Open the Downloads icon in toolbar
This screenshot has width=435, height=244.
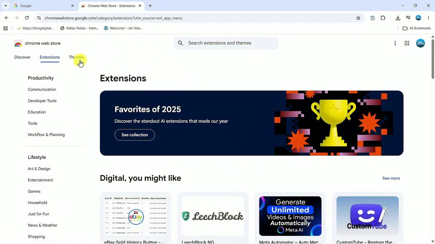pos(398,18)
